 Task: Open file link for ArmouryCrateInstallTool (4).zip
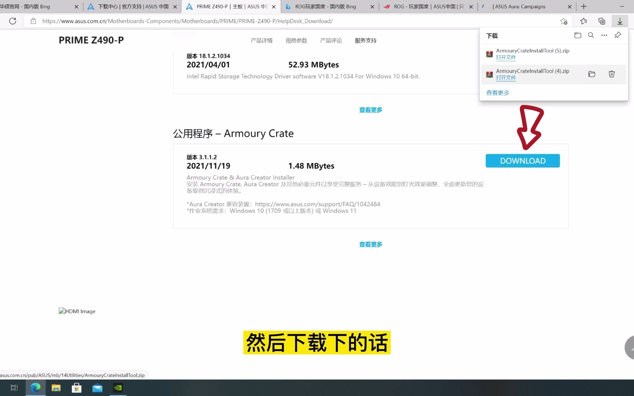(x=506, y=78)
